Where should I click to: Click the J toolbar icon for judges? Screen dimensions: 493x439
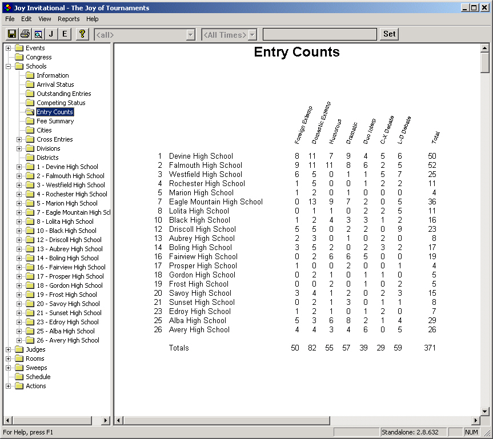tap(51, 34)
